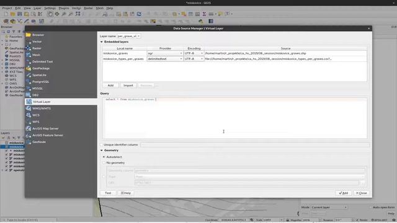Click the Close button in dialog
397x223 pixels.
point(361,193)
